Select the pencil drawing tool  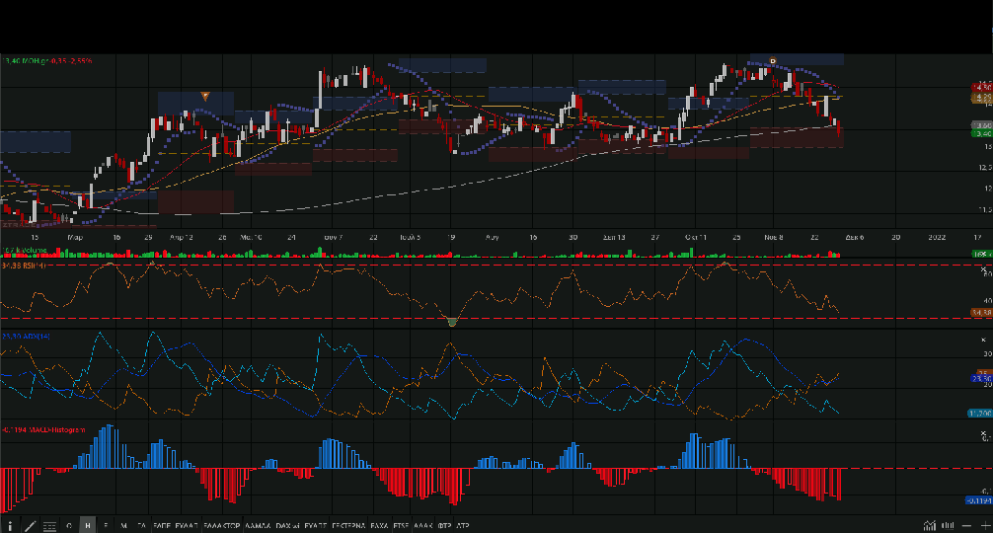click(x=31, y=526)
